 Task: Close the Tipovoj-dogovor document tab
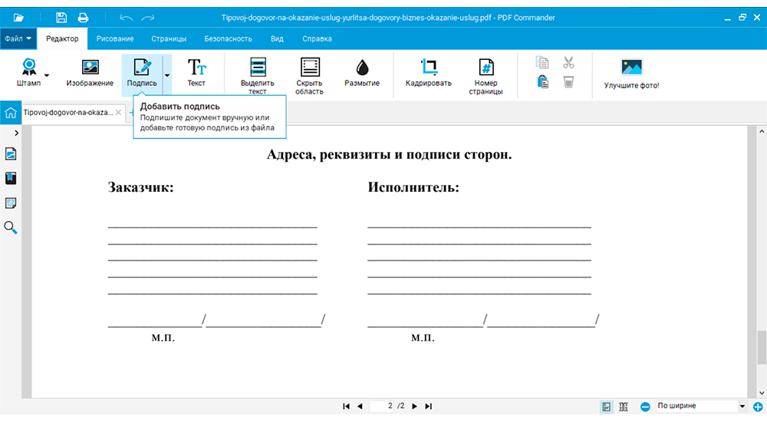pos(118,113)
